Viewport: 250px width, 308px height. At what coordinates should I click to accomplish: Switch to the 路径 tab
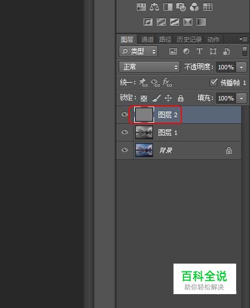click(165, 39)
